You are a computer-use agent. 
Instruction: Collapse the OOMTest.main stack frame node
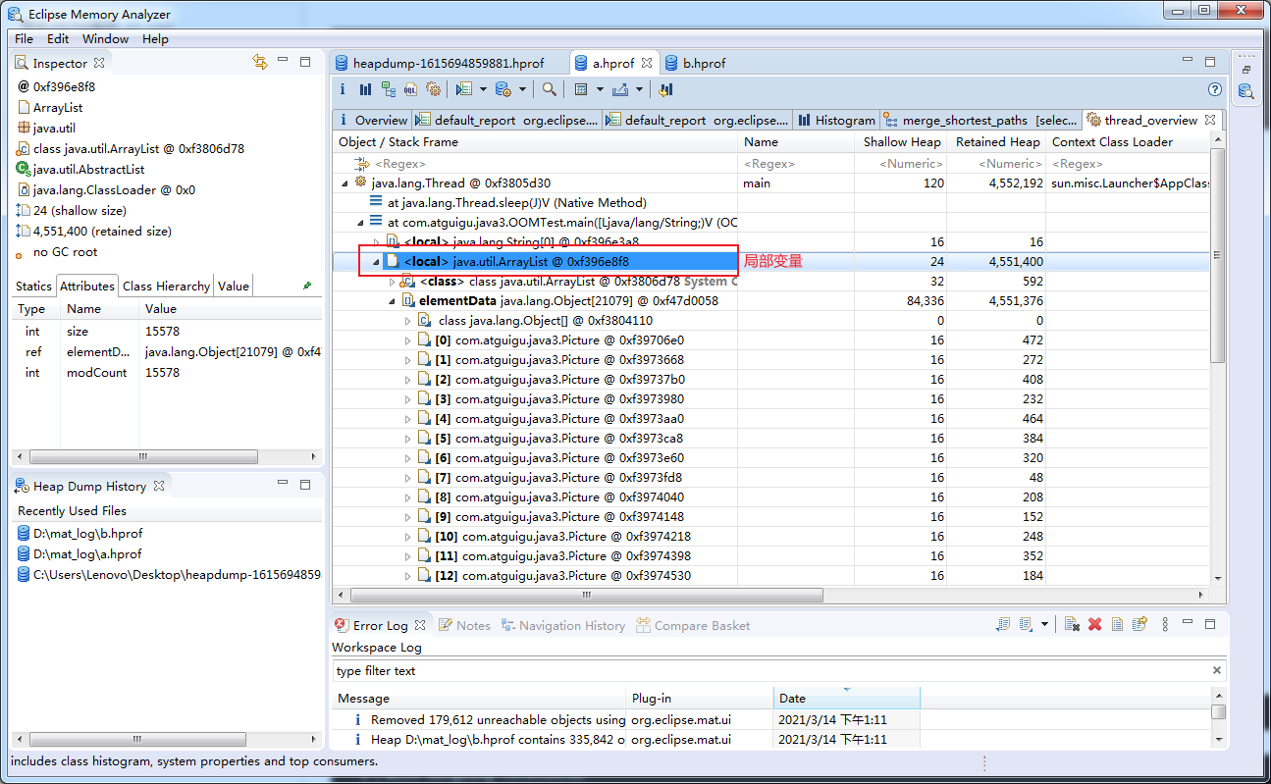click(x=360, y=223)
